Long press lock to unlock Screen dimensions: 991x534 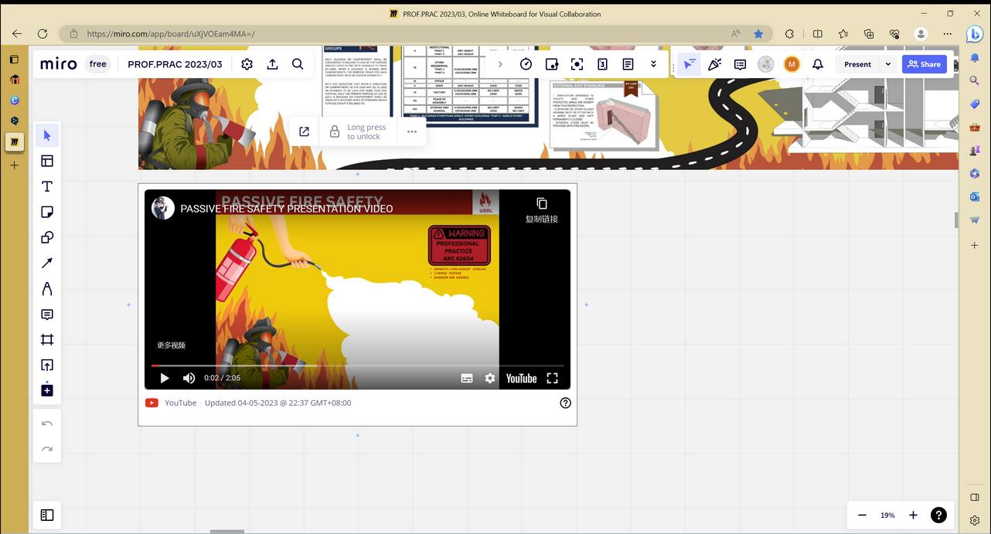point(357,131)
